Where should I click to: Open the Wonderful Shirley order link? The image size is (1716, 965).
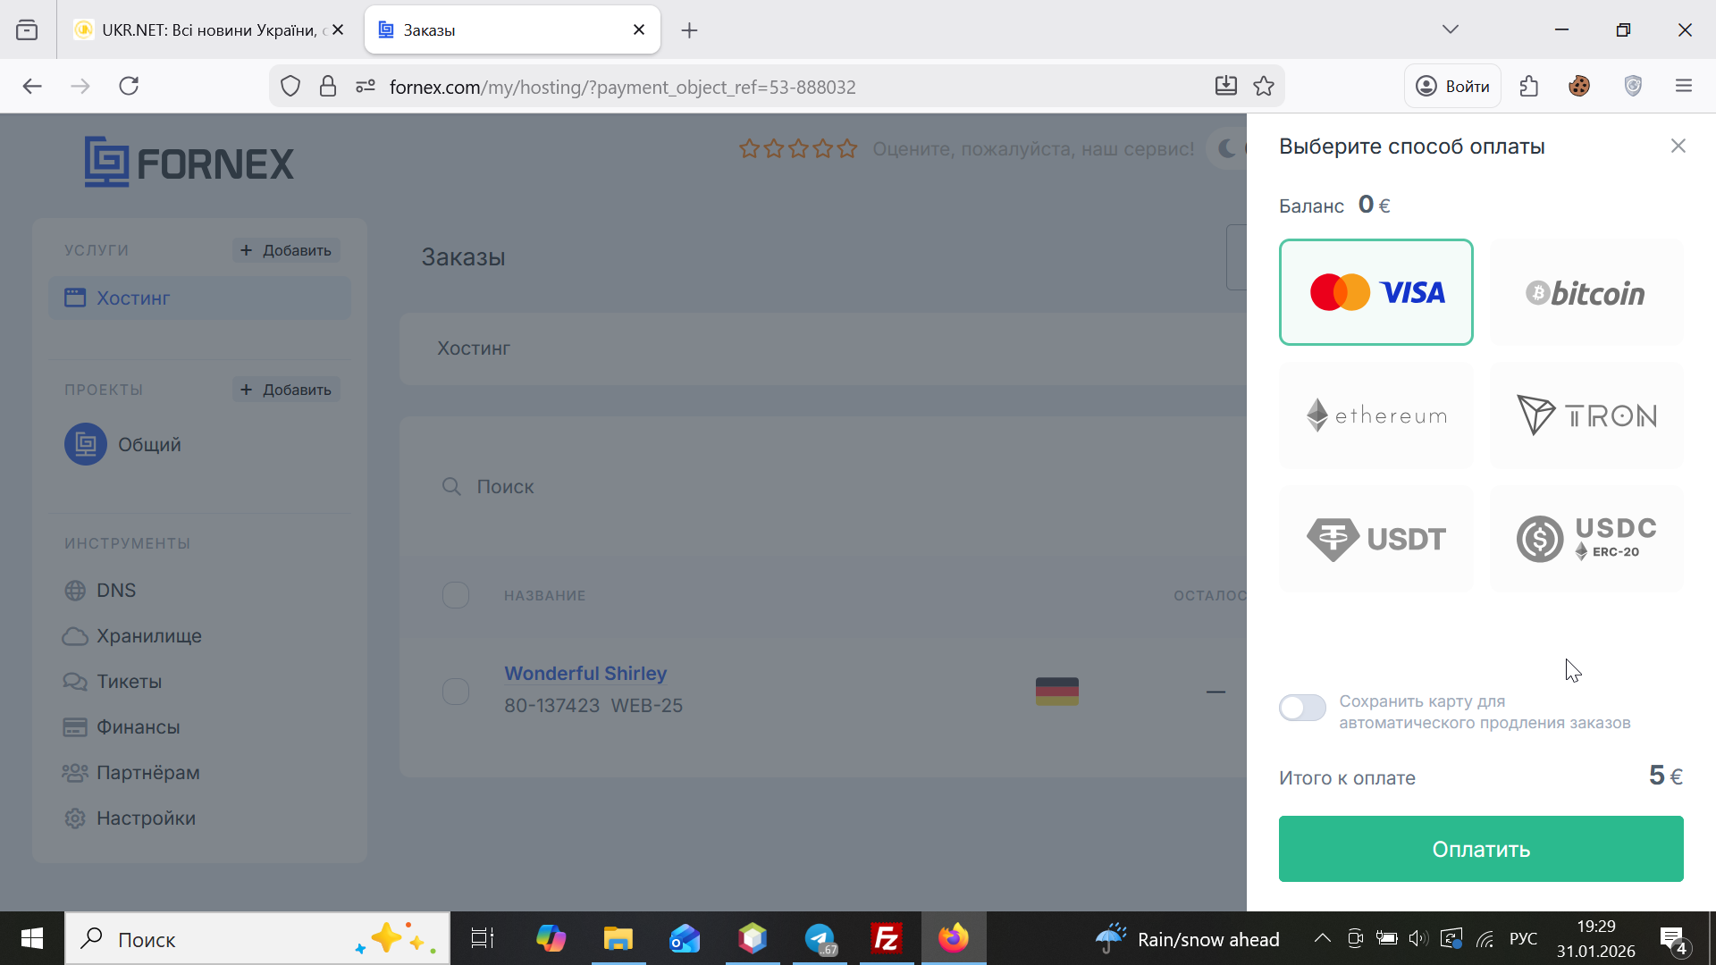pyautogui.click(x=585, y=673)
